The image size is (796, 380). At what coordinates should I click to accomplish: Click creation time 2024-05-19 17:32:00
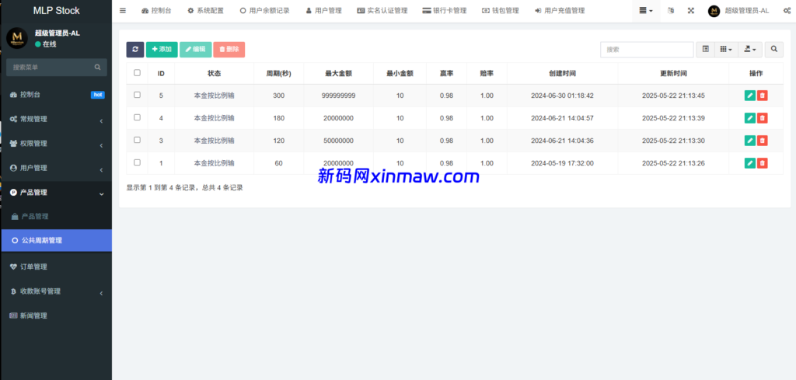(x=563, y=163)
